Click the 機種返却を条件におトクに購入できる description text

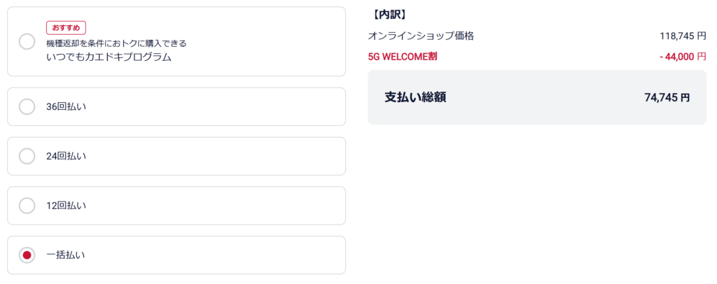[x=116, y=43]
